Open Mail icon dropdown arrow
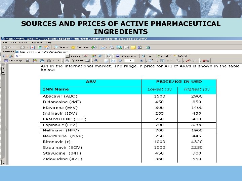 pyautogui.click(x=107, y=47)
